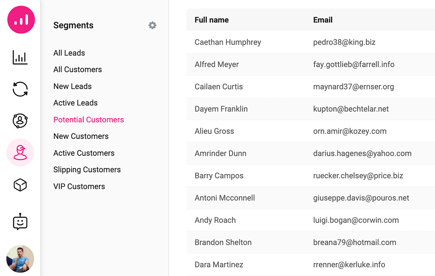Switch to Active Leads segment
This screenshot has width=435, height=276.
(x=76, y=103)
